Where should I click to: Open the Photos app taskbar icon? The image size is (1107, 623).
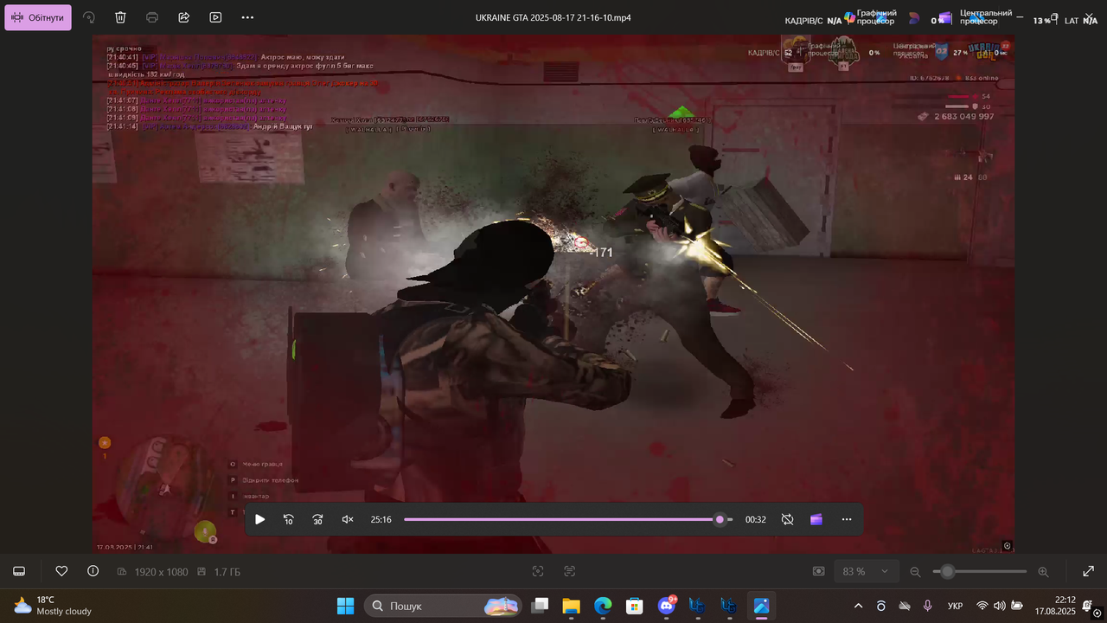[x=761, y=606]
